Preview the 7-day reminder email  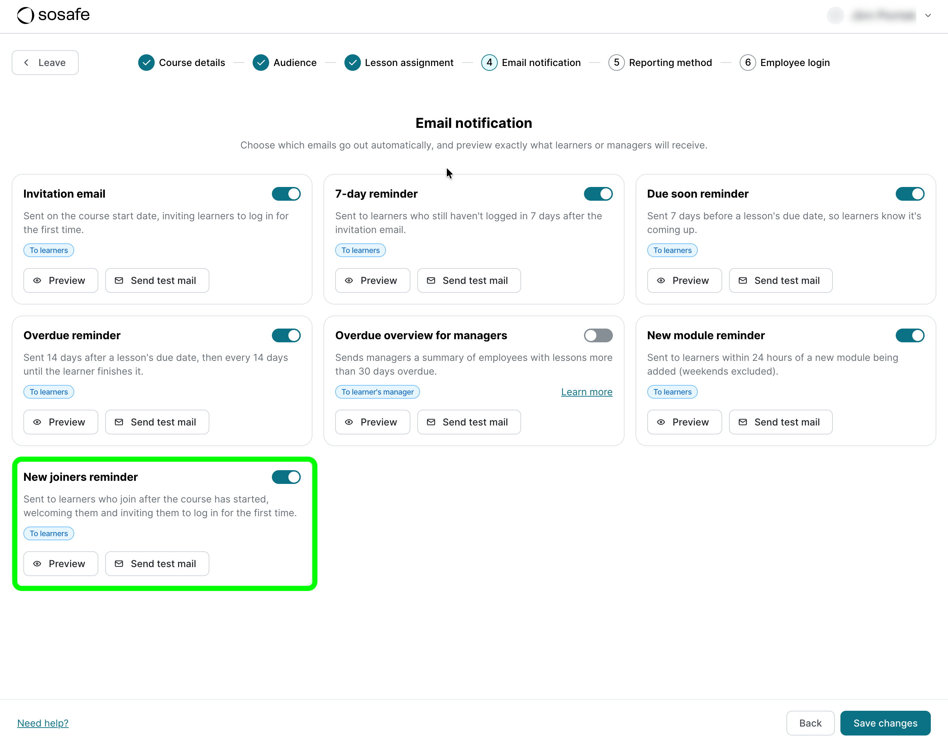pos(373,280)
